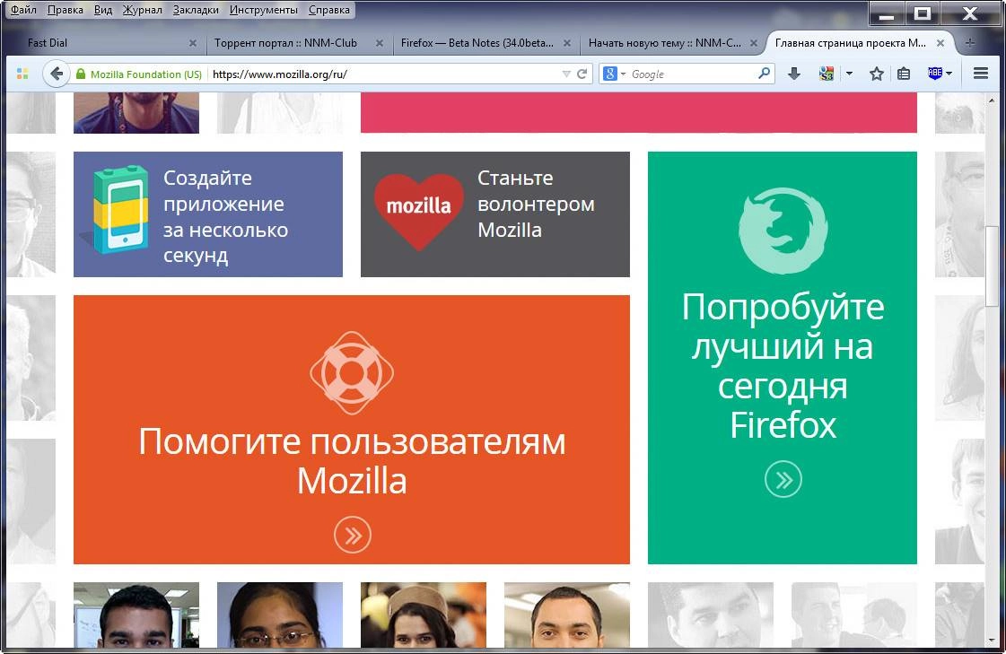Viewport: 1006px width, 654px height.
Task: Click the scrollbar down arrow
Action: pyautogui.click(x=992, y=640)
